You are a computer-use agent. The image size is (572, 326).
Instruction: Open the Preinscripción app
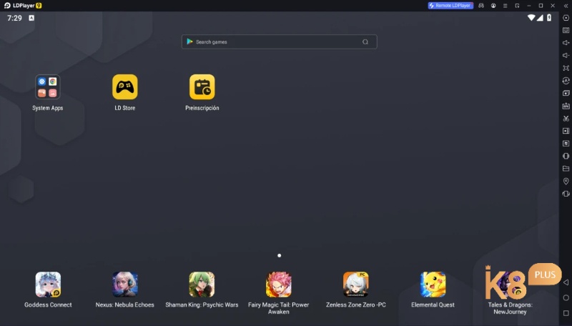202,87
